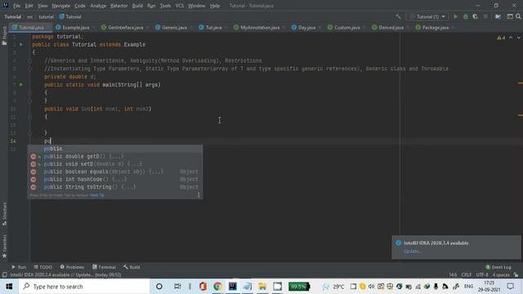Click the Search Everywhere magnifier icon
Screen dimensions: 523x294
(518, 16)
